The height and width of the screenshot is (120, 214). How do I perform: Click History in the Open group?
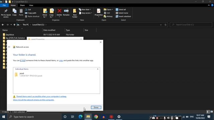click(108, 16)
